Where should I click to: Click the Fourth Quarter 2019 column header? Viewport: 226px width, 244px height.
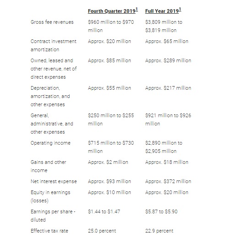(x=111, y=11)
